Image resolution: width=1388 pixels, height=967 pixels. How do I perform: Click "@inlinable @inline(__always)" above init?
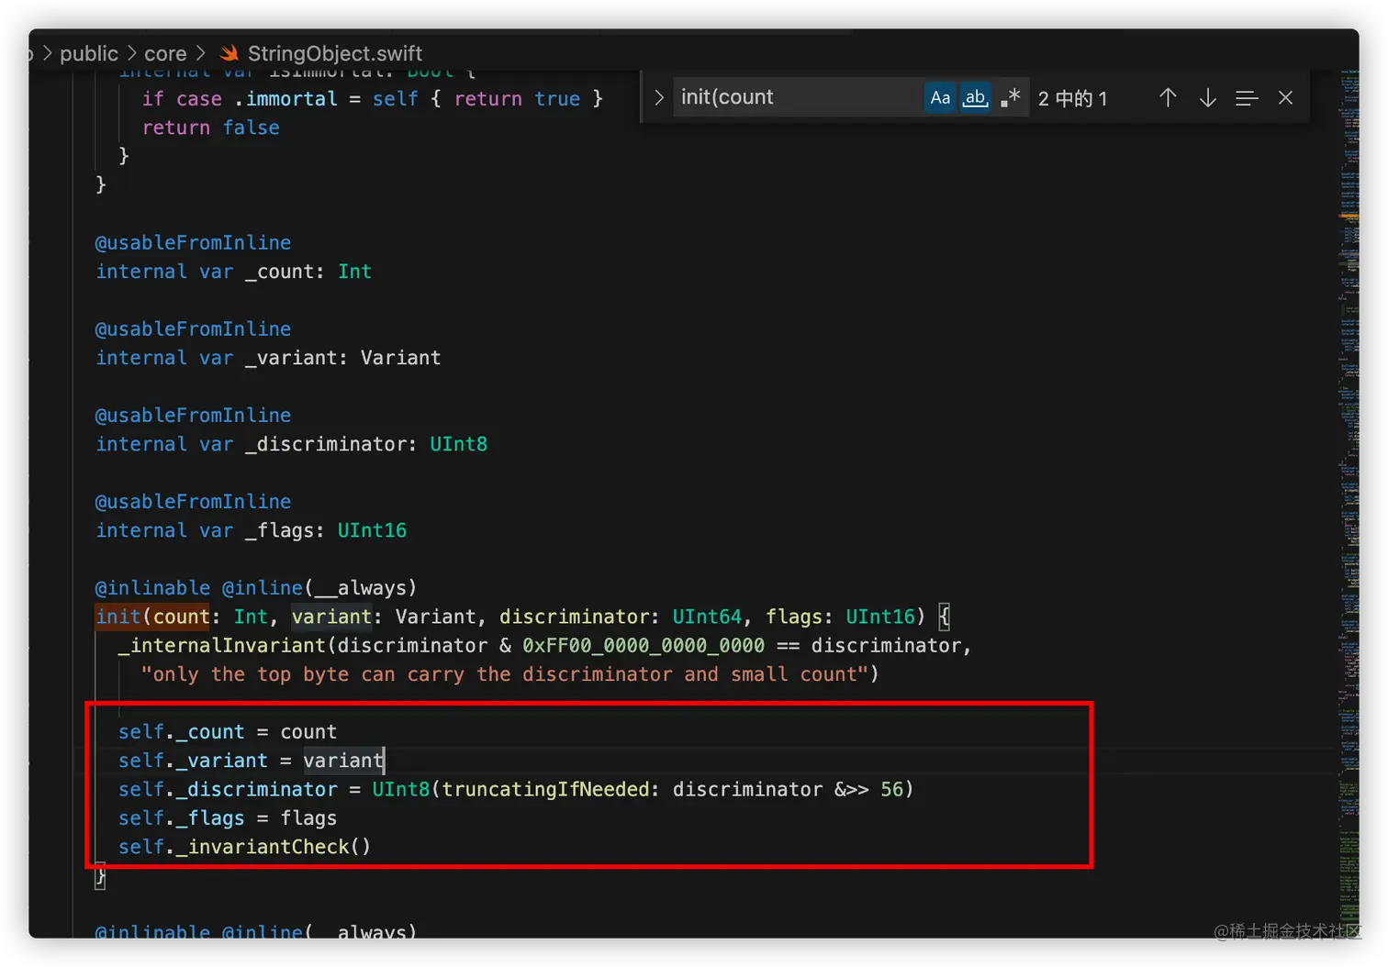click(256, 588)
